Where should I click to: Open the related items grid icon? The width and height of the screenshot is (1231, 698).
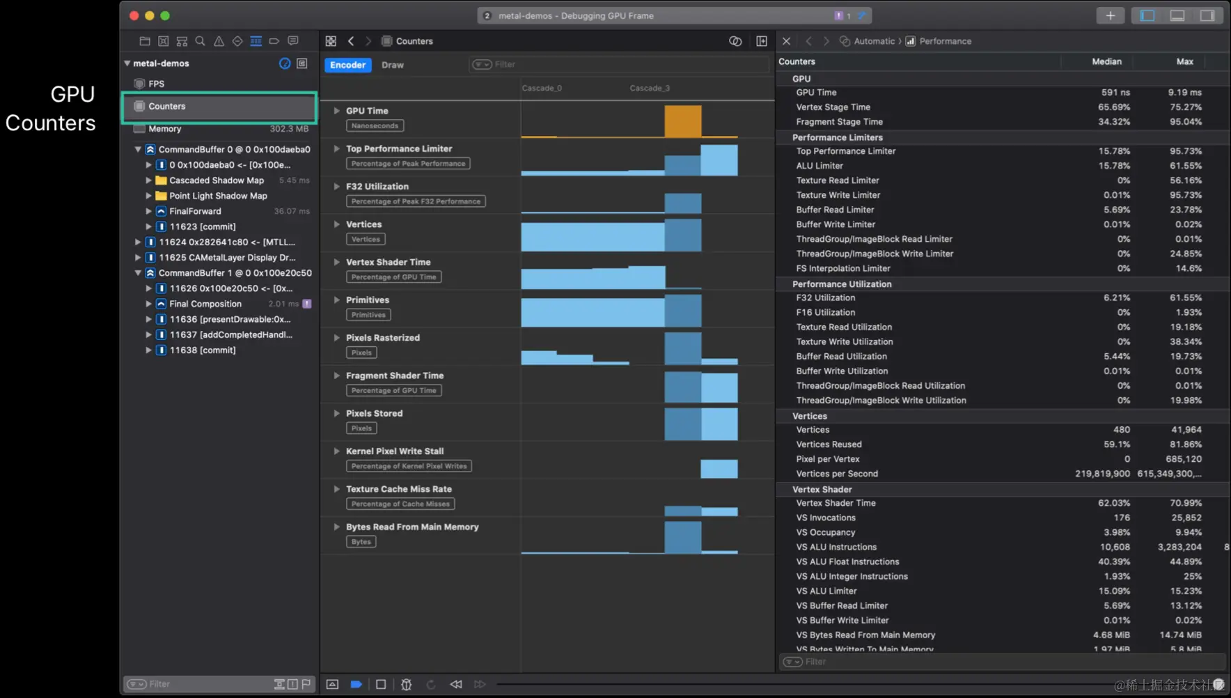coord(331,41)
